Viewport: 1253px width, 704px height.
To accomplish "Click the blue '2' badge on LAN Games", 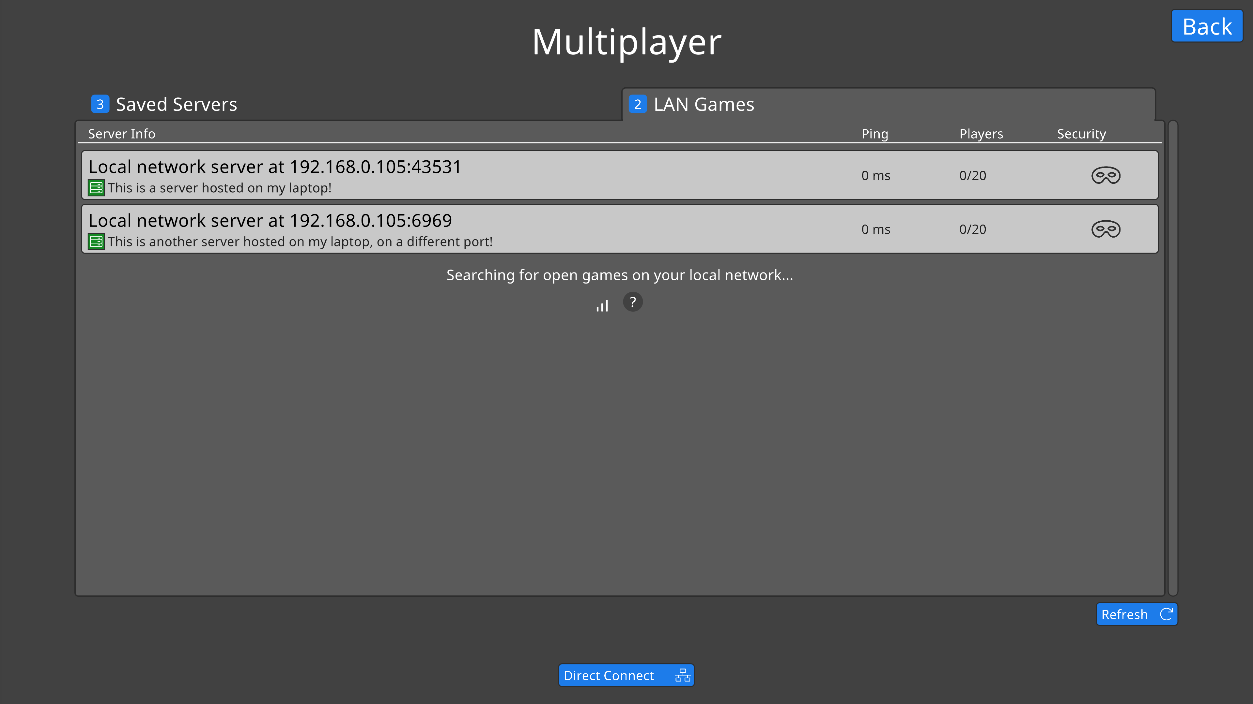I will [637, 104].
